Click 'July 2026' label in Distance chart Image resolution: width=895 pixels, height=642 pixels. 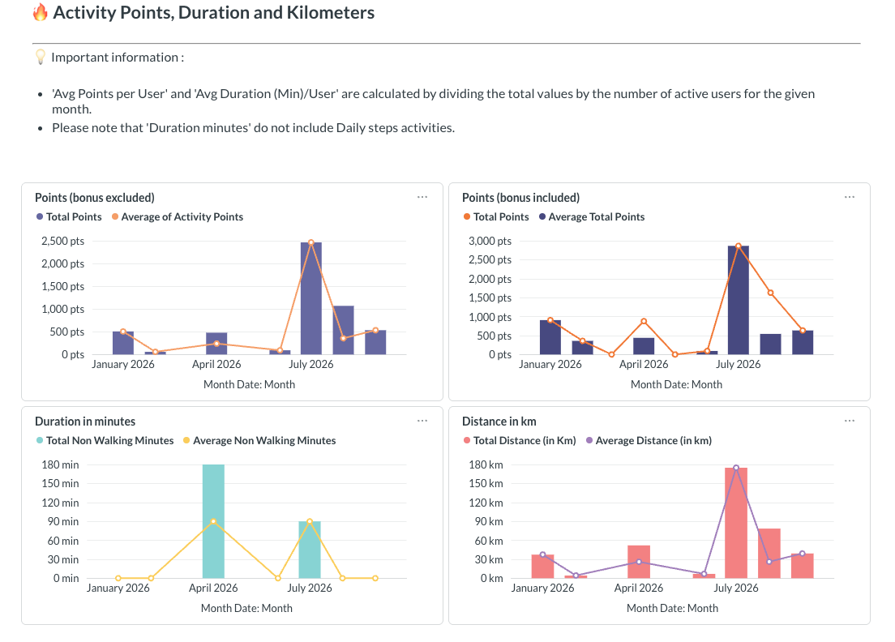[x=736, y=588]
